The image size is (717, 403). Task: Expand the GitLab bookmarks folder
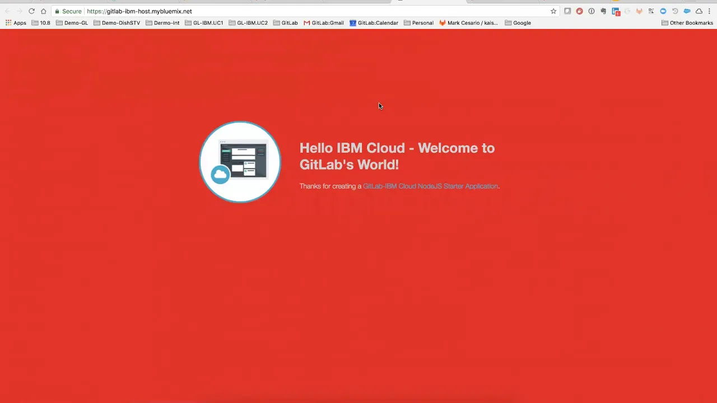[x=286, y=23]
